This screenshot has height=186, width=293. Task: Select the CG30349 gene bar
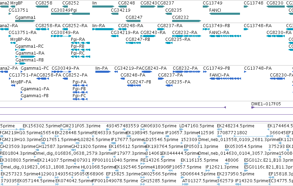point(61,14)
